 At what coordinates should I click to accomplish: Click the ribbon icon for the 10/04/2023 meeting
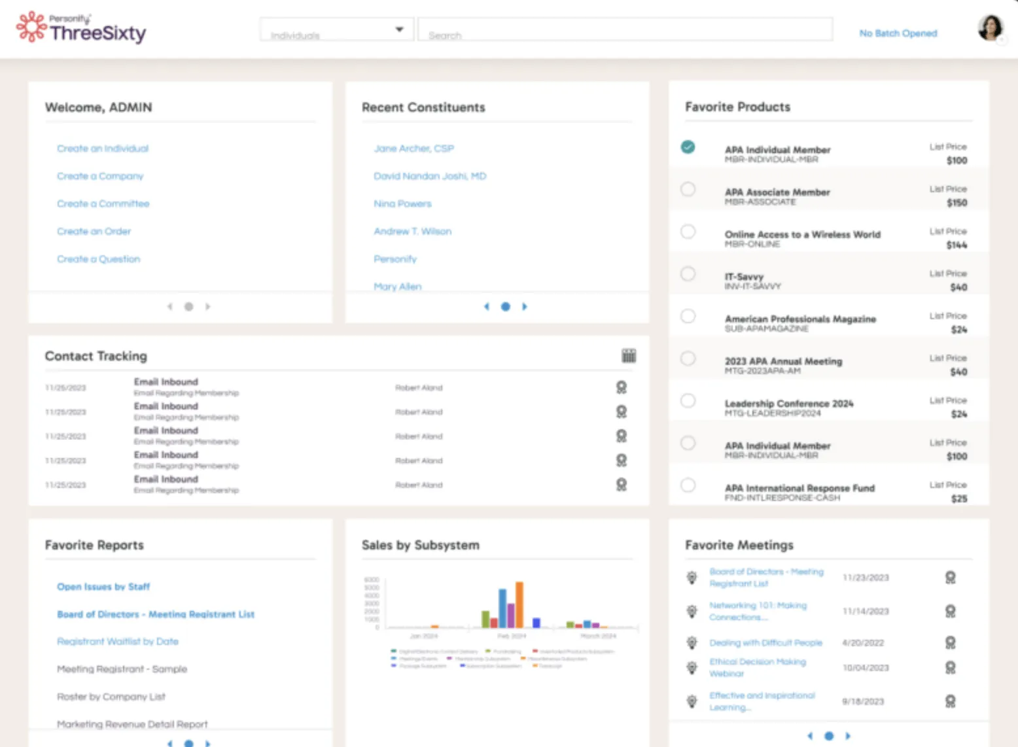click(951, 668)
